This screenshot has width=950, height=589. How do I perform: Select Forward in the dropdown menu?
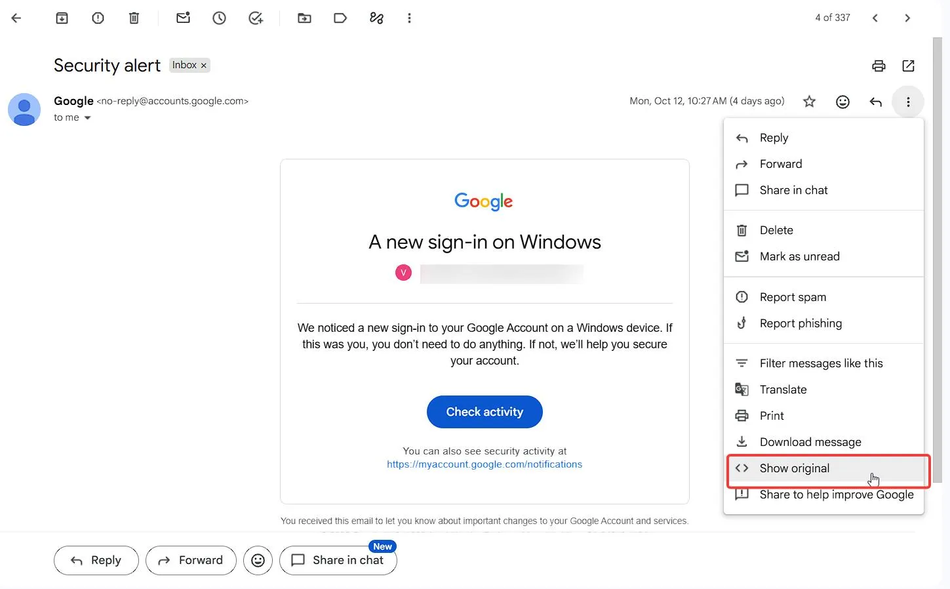(x=823, y=164)
